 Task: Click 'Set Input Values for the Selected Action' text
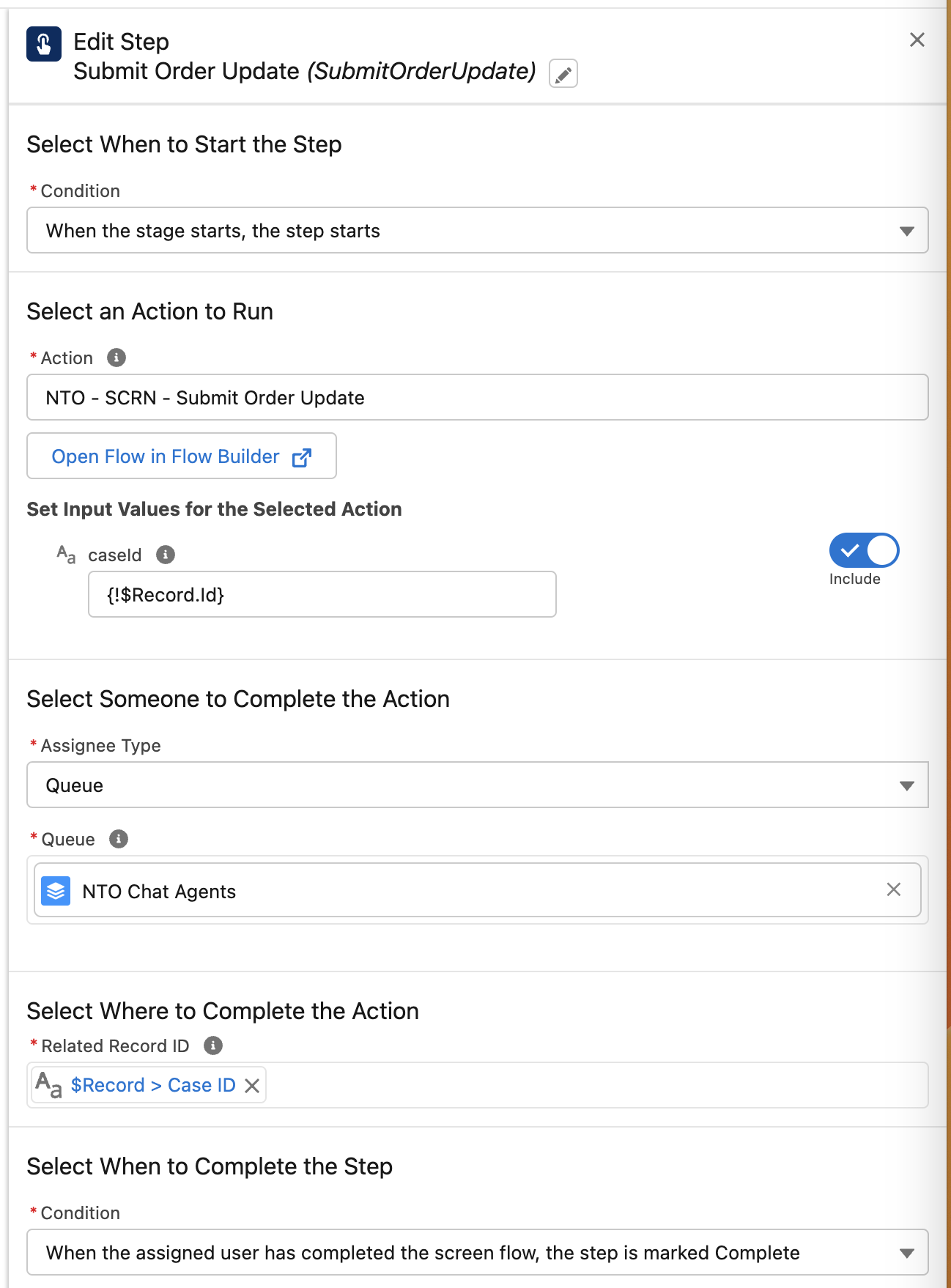[x=214, y=508]
